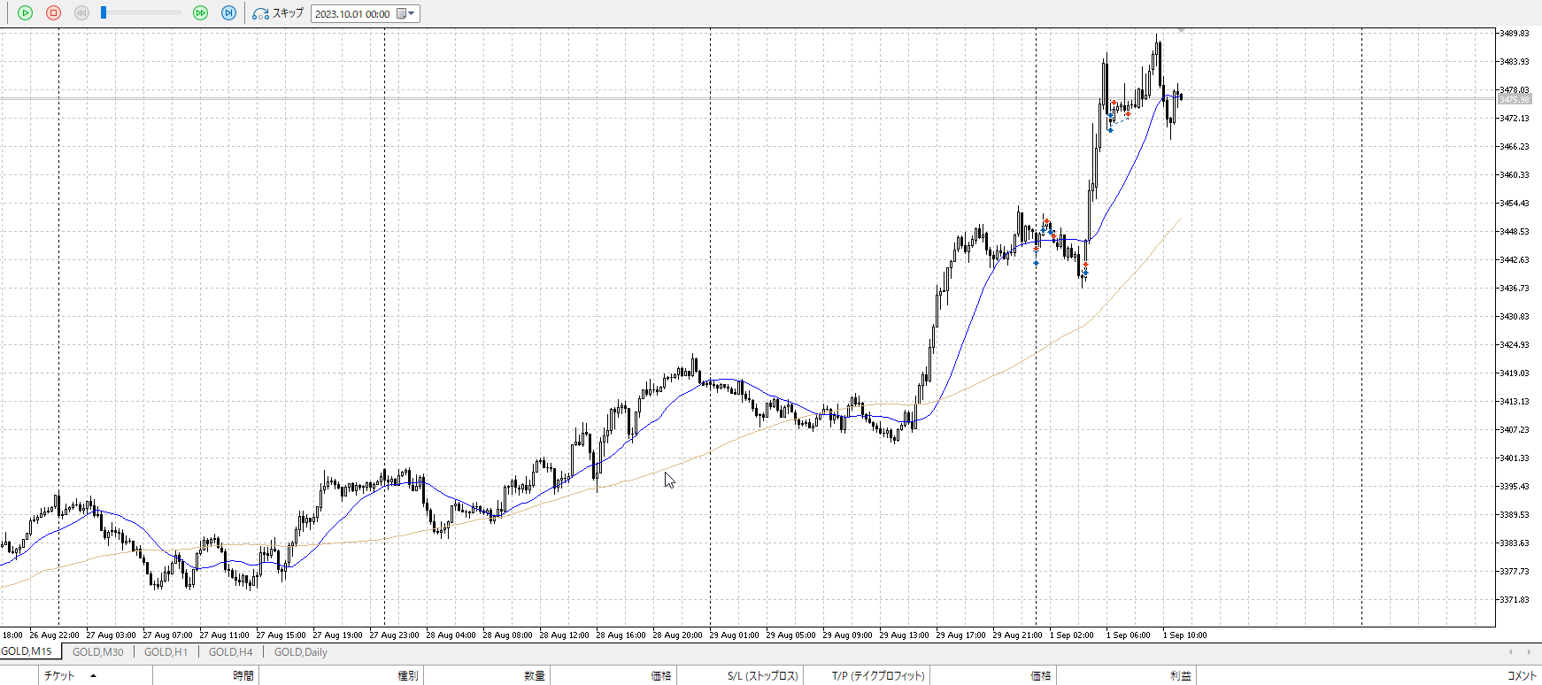Open the GOLD,Daily chart tab
Screen dimensions: 1542x685
[x=300, y=652]
